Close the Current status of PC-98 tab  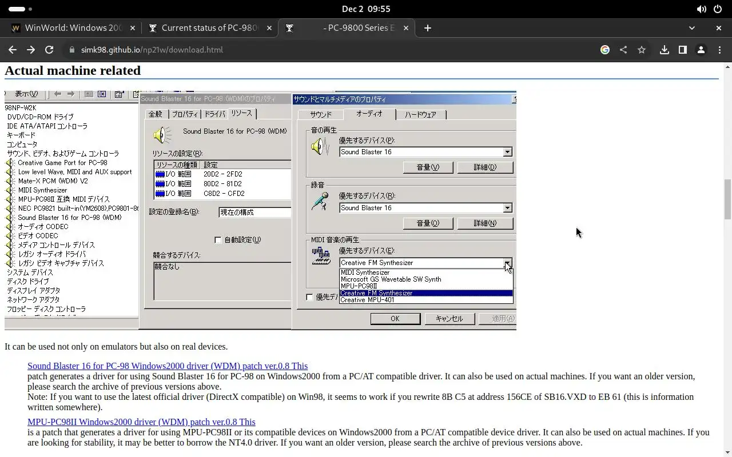(x=268, y=27)
